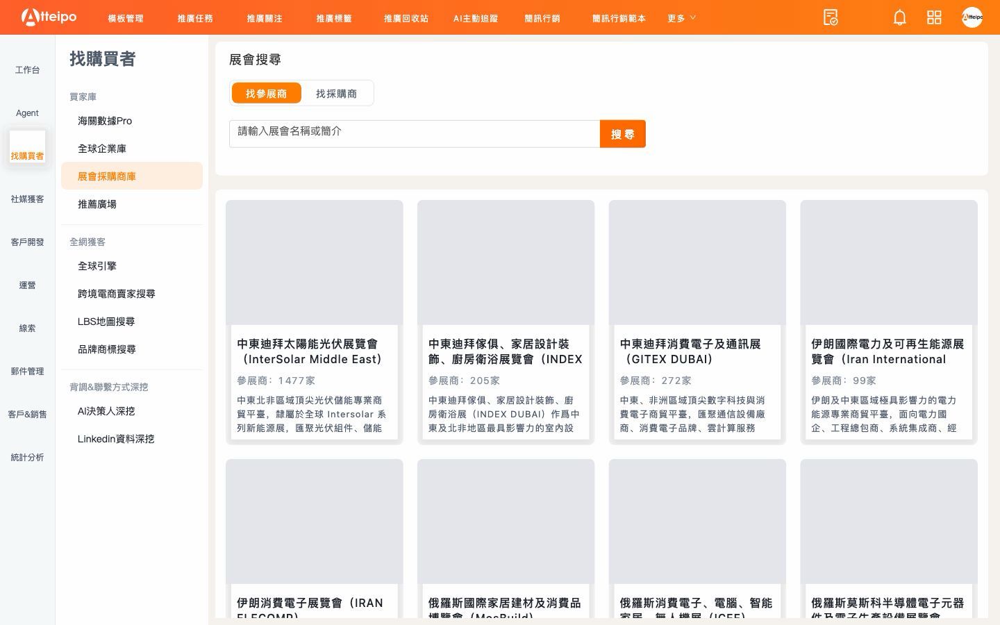Click the orange 搜尋 button

tap(623, 134)
